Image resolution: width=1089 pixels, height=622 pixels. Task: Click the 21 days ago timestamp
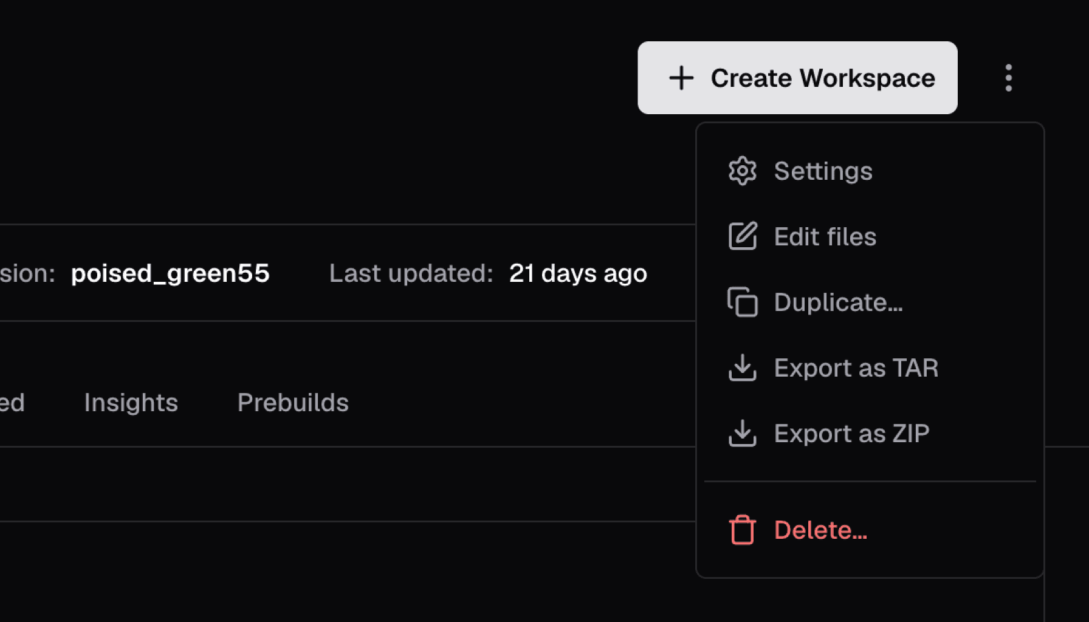[578, 273]
